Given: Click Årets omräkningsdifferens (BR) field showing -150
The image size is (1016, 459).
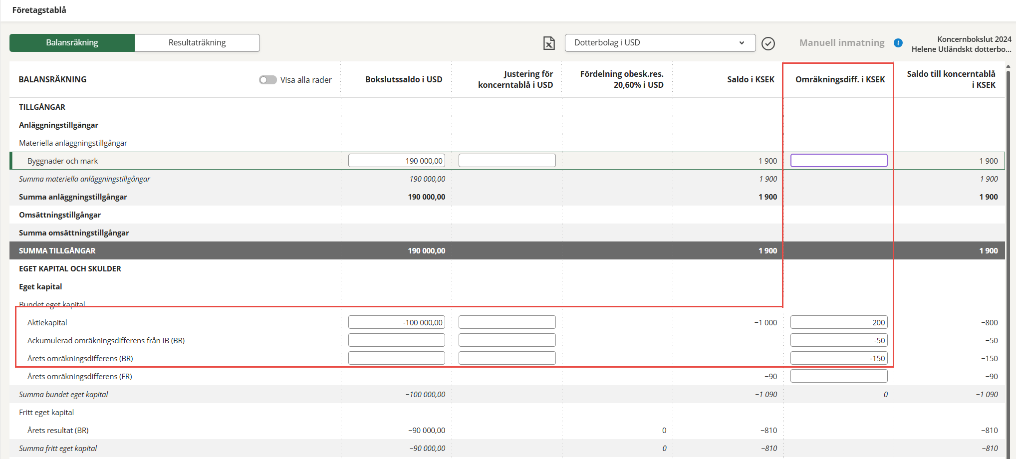Looking at the screenshot, I should 839,358.
